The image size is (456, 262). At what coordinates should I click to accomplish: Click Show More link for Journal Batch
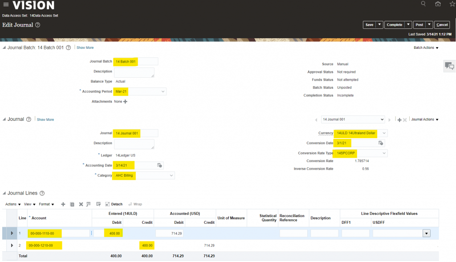pos(85,48)
